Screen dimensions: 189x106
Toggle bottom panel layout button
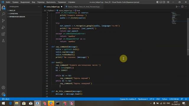click(x=161, y=2)
